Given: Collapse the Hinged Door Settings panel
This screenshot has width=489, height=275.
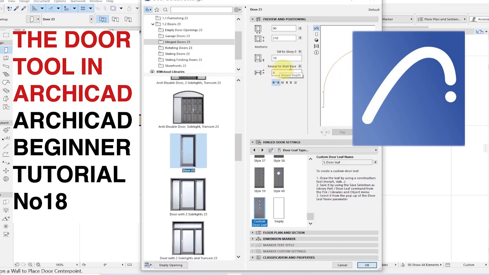Looking at the screenshot, I should pos(253,142).
